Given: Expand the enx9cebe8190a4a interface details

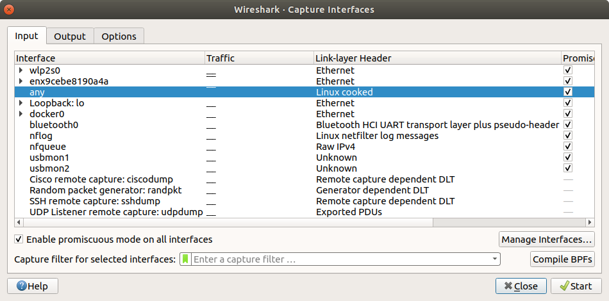Looking at the screenshot, I should tap(21, 81).
